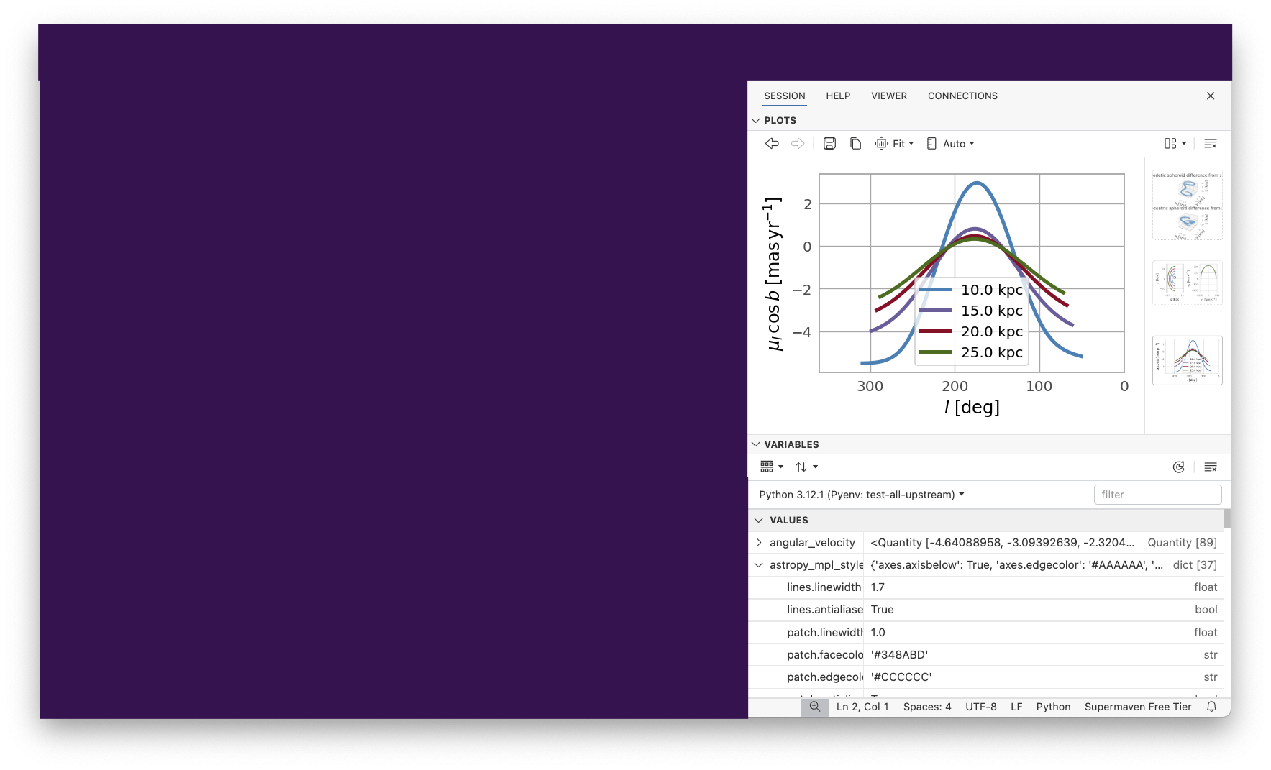This screenshot has width=1271, height=770.
Task: Save the current plot
Action: tap(829, 144)
